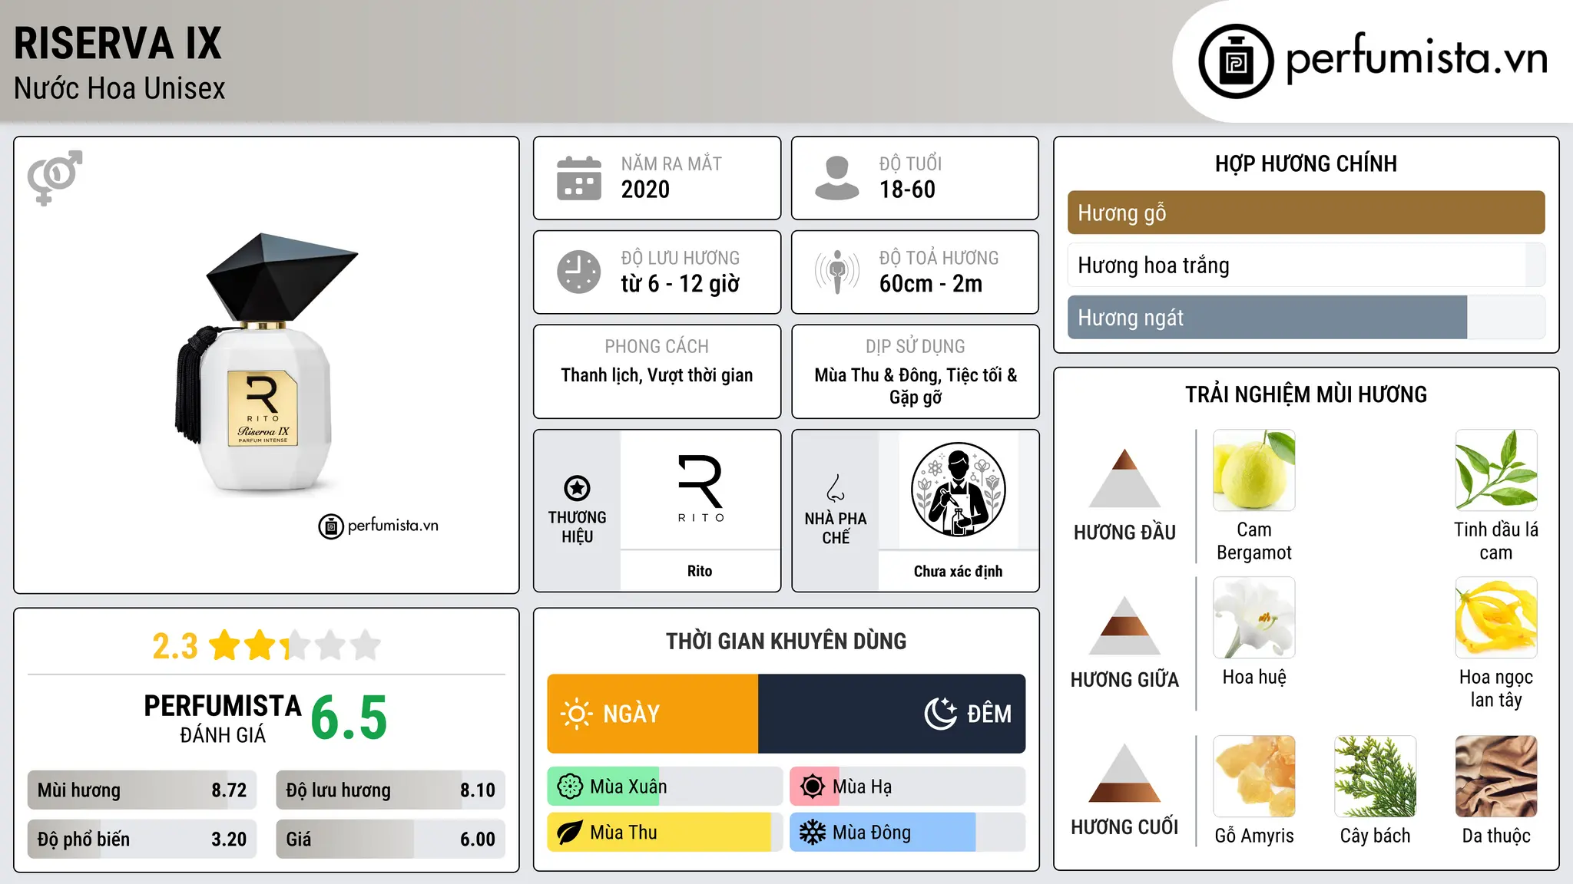Click the Trải nghiệm mùi hương heading

coord(1306,394)
